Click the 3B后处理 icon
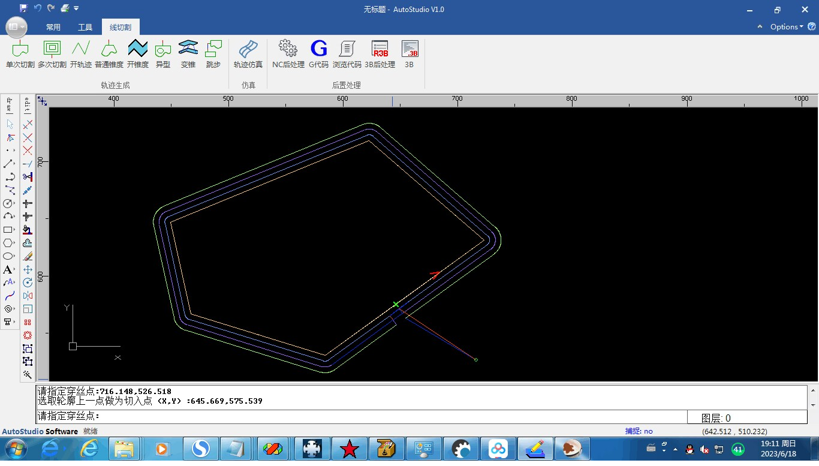819x466 pixels. coord(380,54)
